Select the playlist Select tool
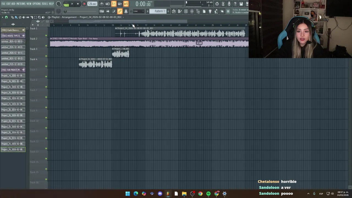The height and width of the screenshot is (198, 352). click(35, 17)
